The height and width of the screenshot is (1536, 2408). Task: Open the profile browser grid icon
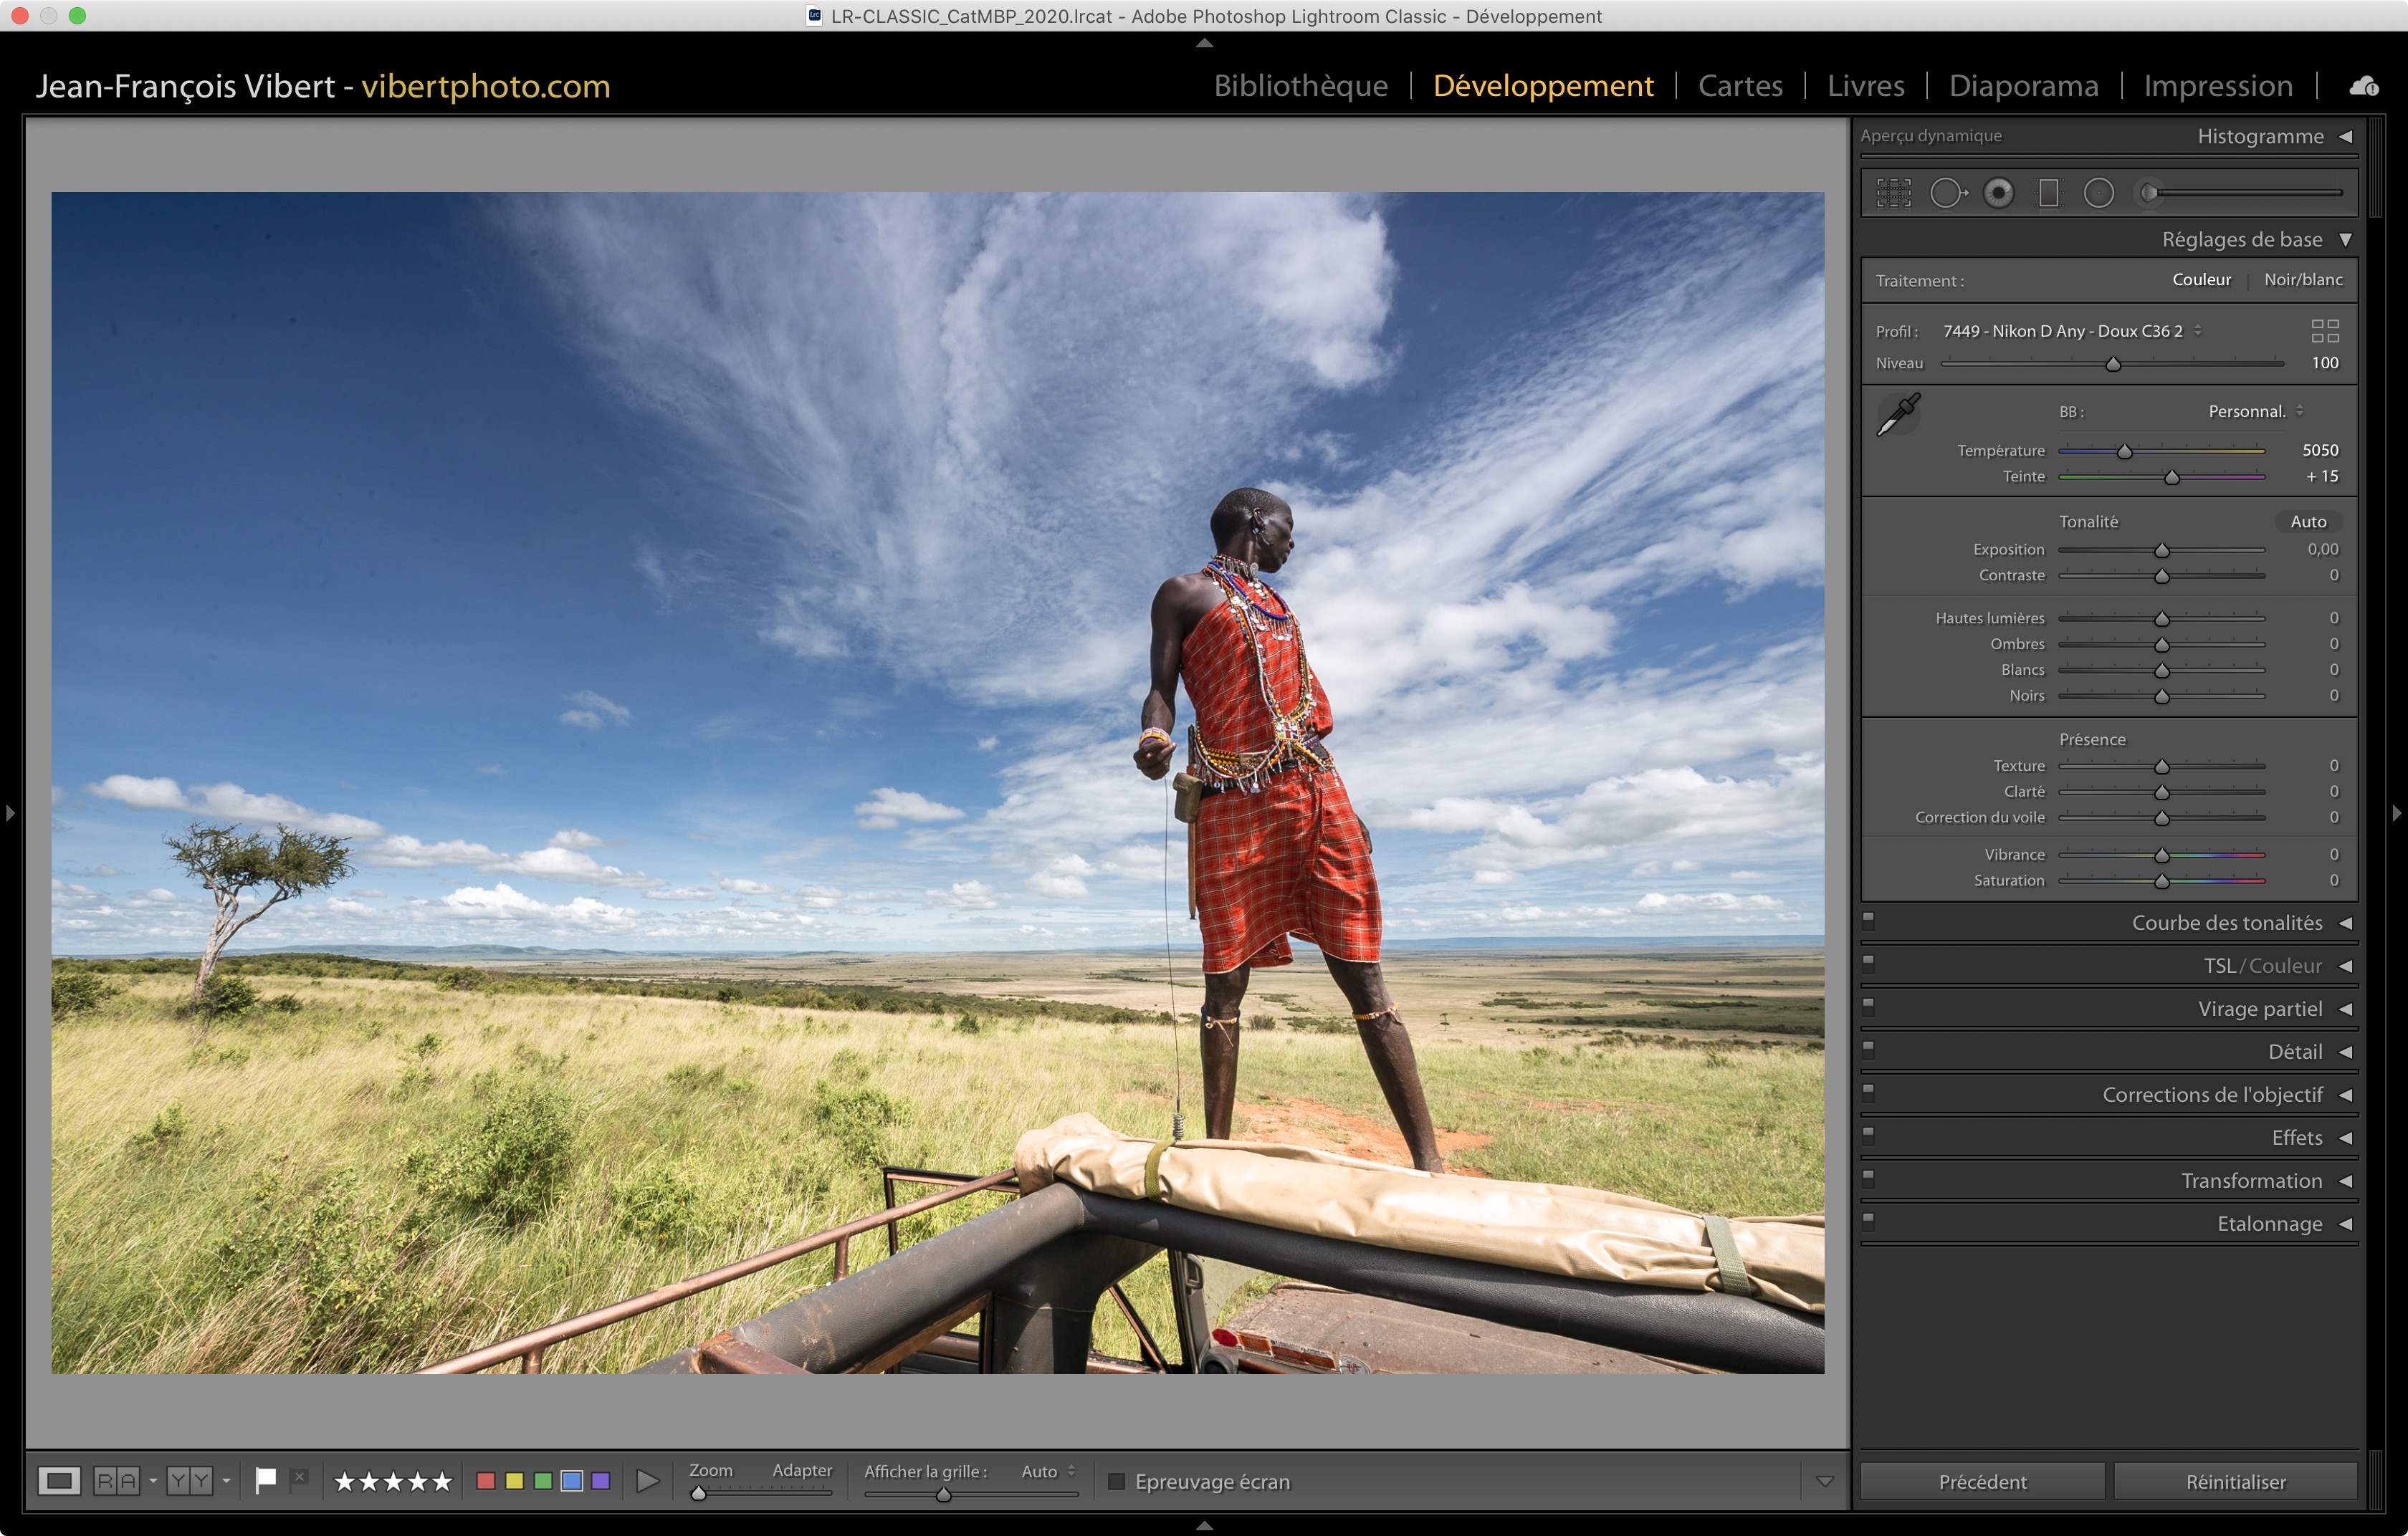click(2324, 331)
